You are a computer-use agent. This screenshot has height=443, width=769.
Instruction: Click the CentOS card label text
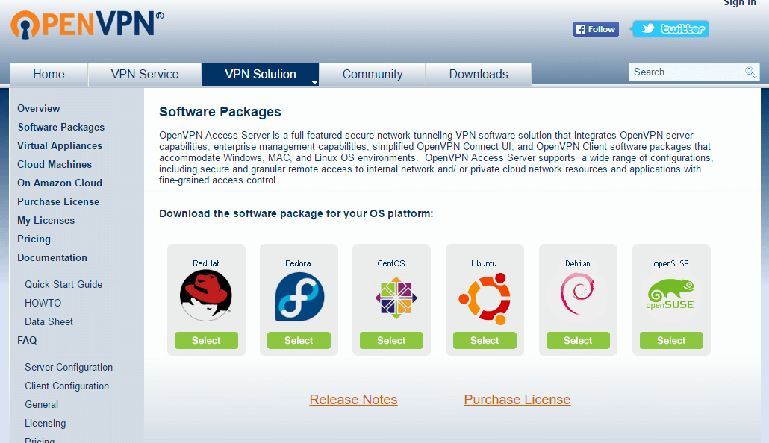coord(391,263)
